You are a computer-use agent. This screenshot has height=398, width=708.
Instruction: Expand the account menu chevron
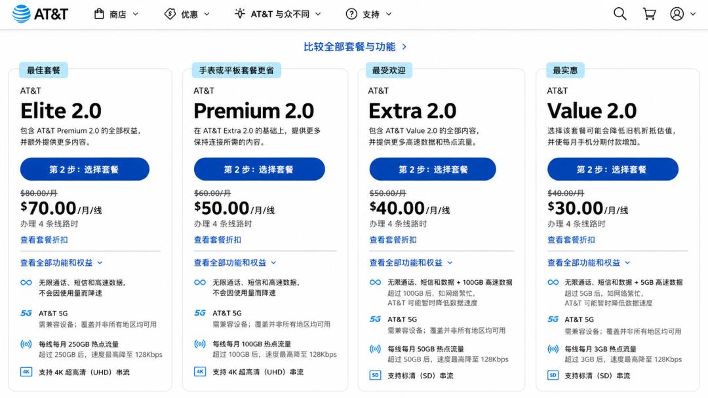click(x=693, y=14)
